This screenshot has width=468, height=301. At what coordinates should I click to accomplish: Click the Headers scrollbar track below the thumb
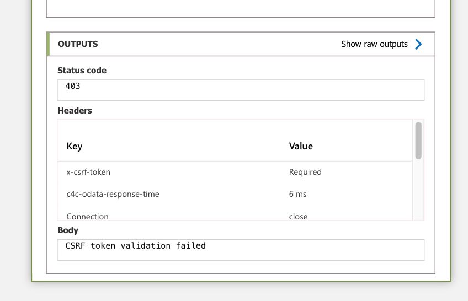[x=418, y=190]
